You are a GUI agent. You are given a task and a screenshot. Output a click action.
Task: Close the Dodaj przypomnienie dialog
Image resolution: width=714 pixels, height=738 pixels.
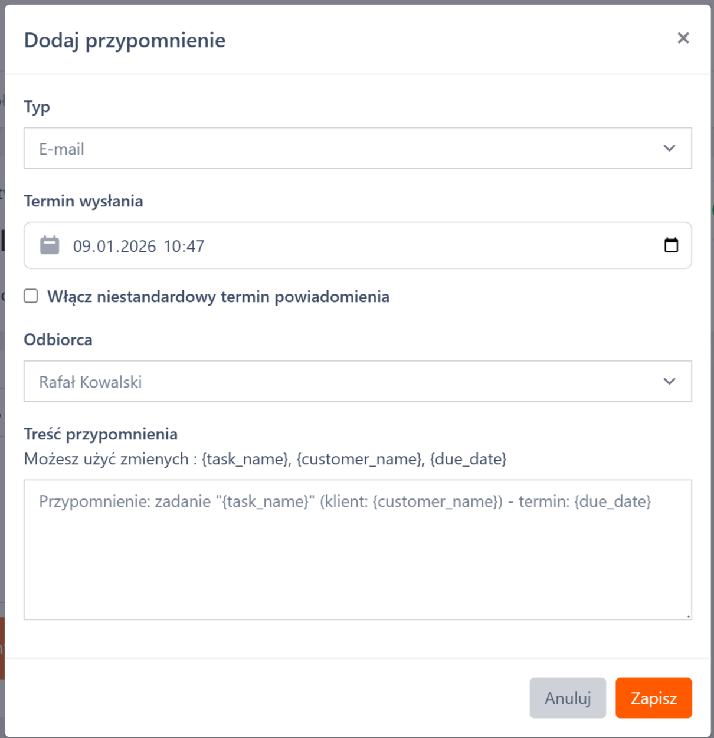[683, 38]
